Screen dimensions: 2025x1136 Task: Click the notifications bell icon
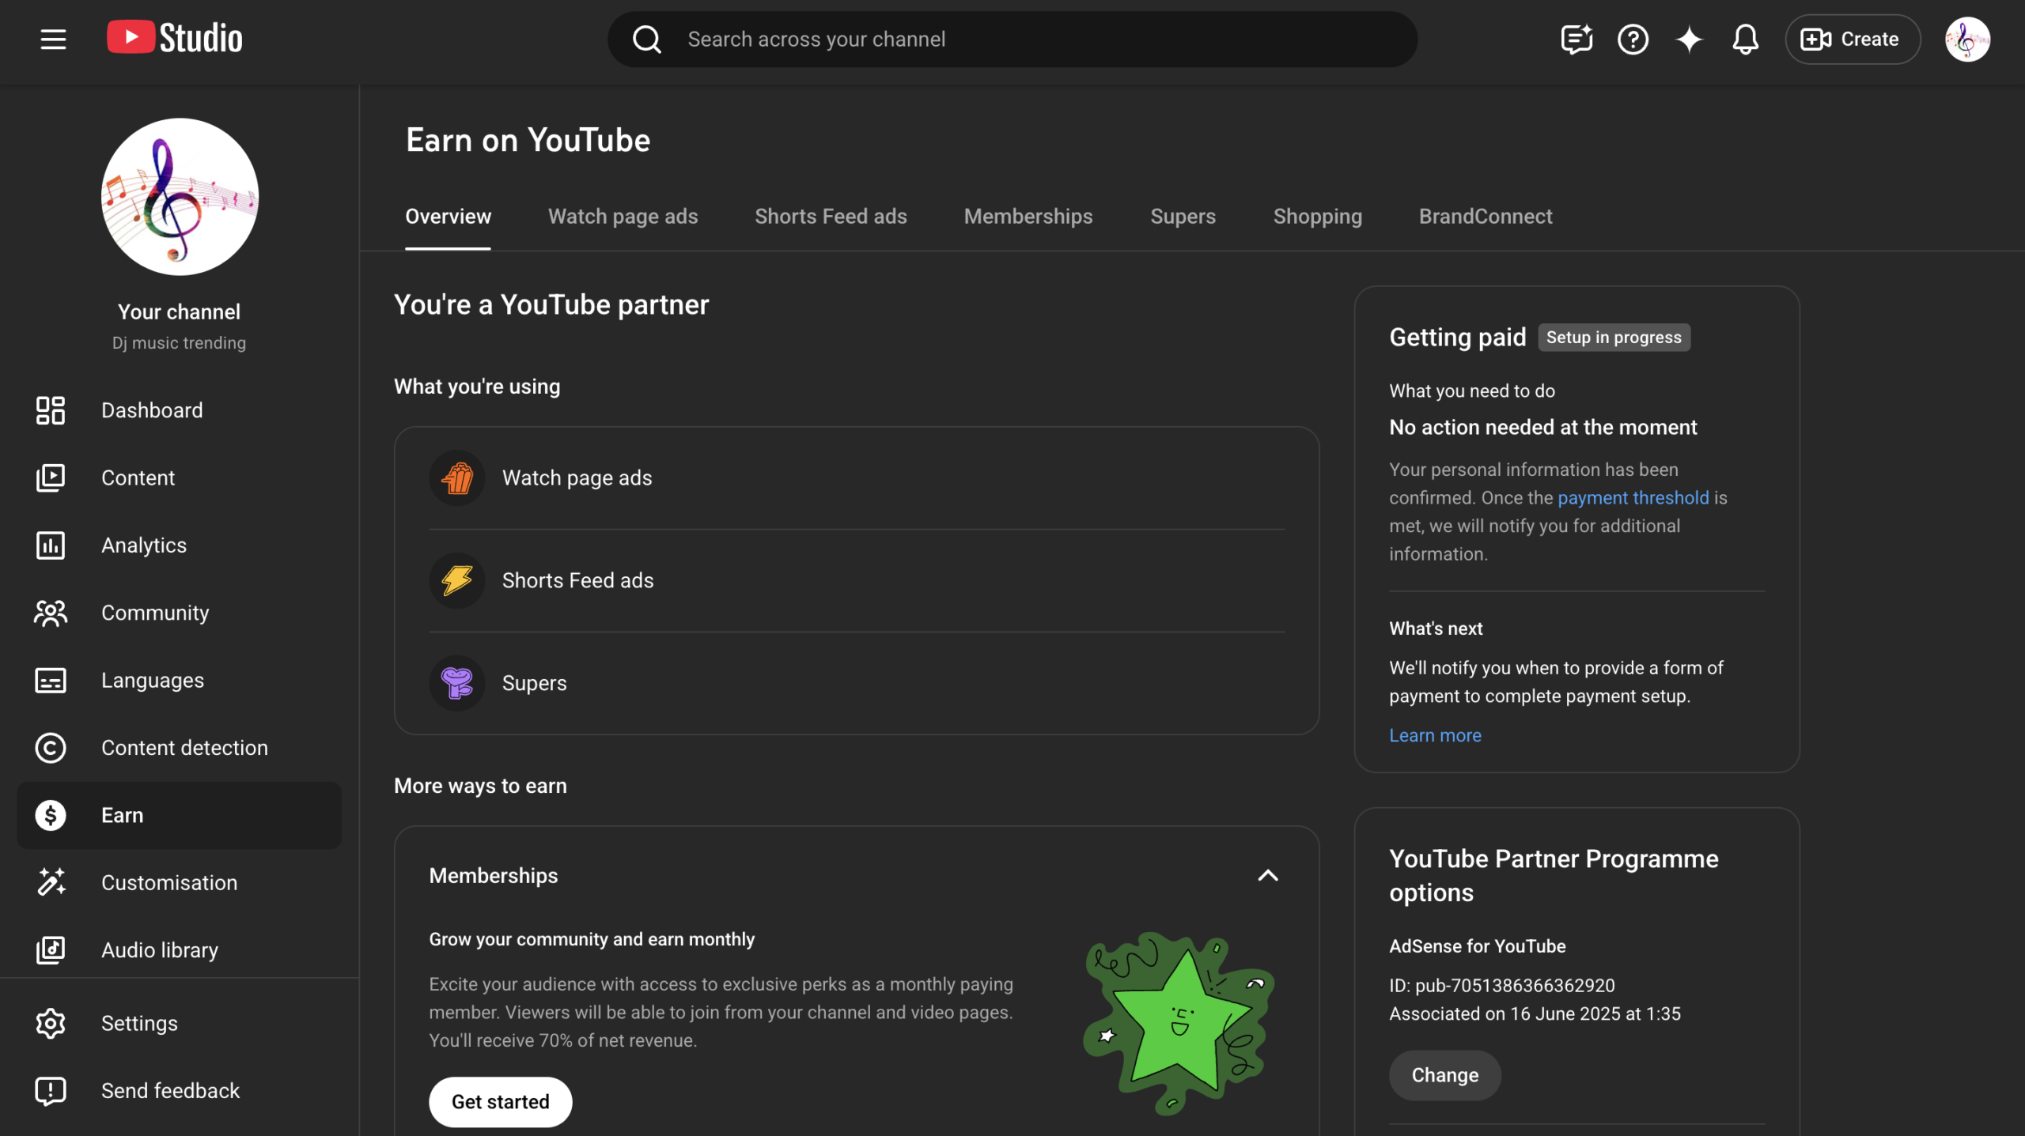[1745, 39]
